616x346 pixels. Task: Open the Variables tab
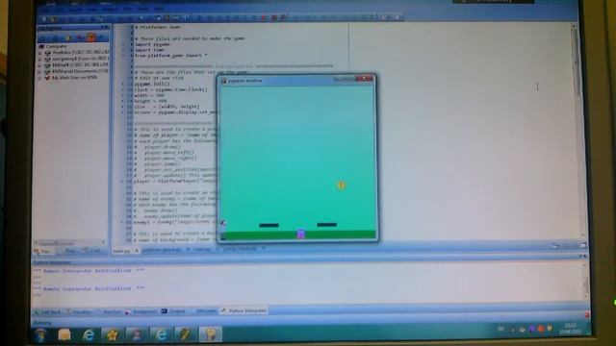coord(79,311)
